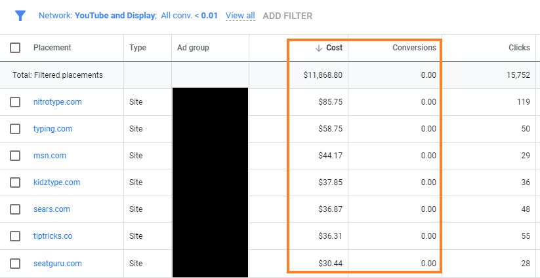Select the seatguru.com row checkbox

(x=16, y=264)
